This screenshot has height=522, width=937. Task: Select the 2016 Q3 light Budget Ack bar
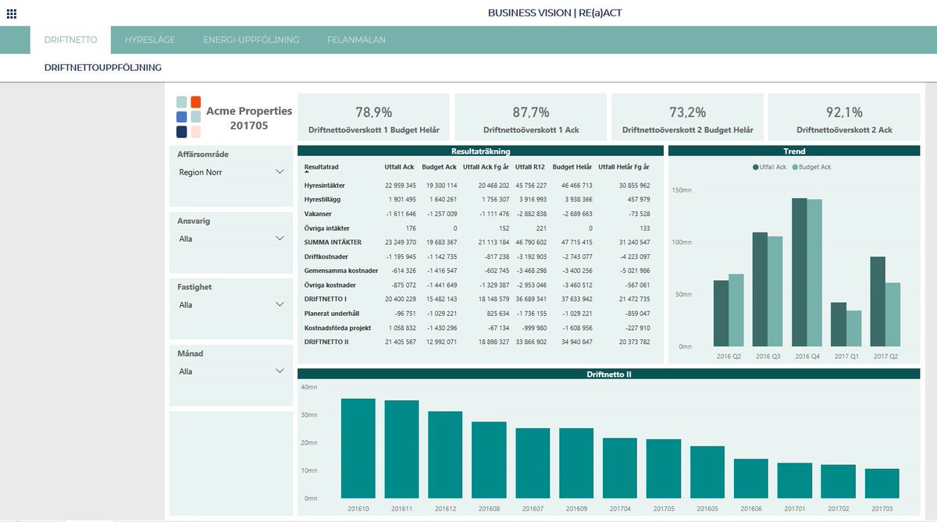pos(775,291)
